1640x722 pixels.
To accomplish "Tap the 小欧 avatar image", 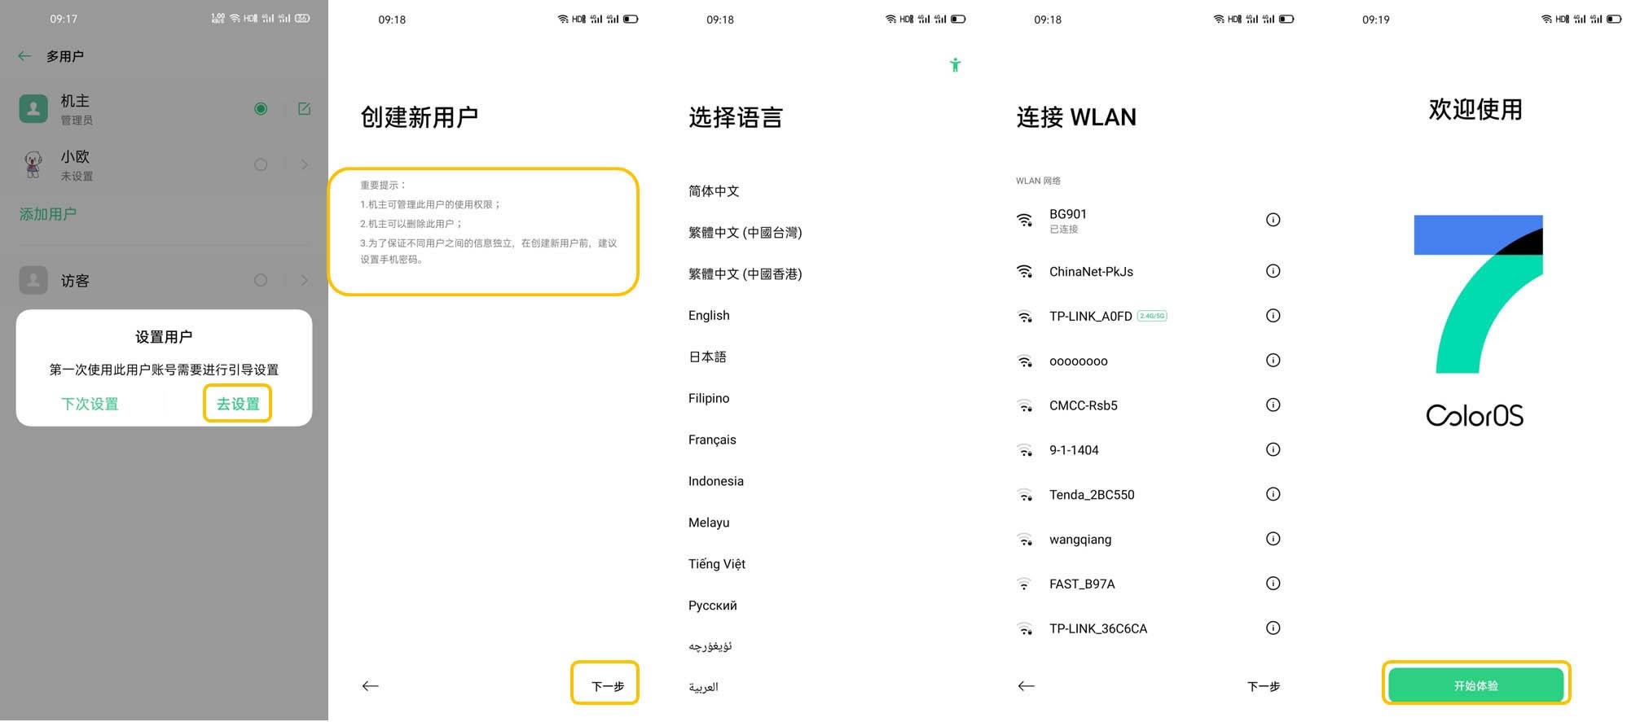I will (x=33, y=164).
